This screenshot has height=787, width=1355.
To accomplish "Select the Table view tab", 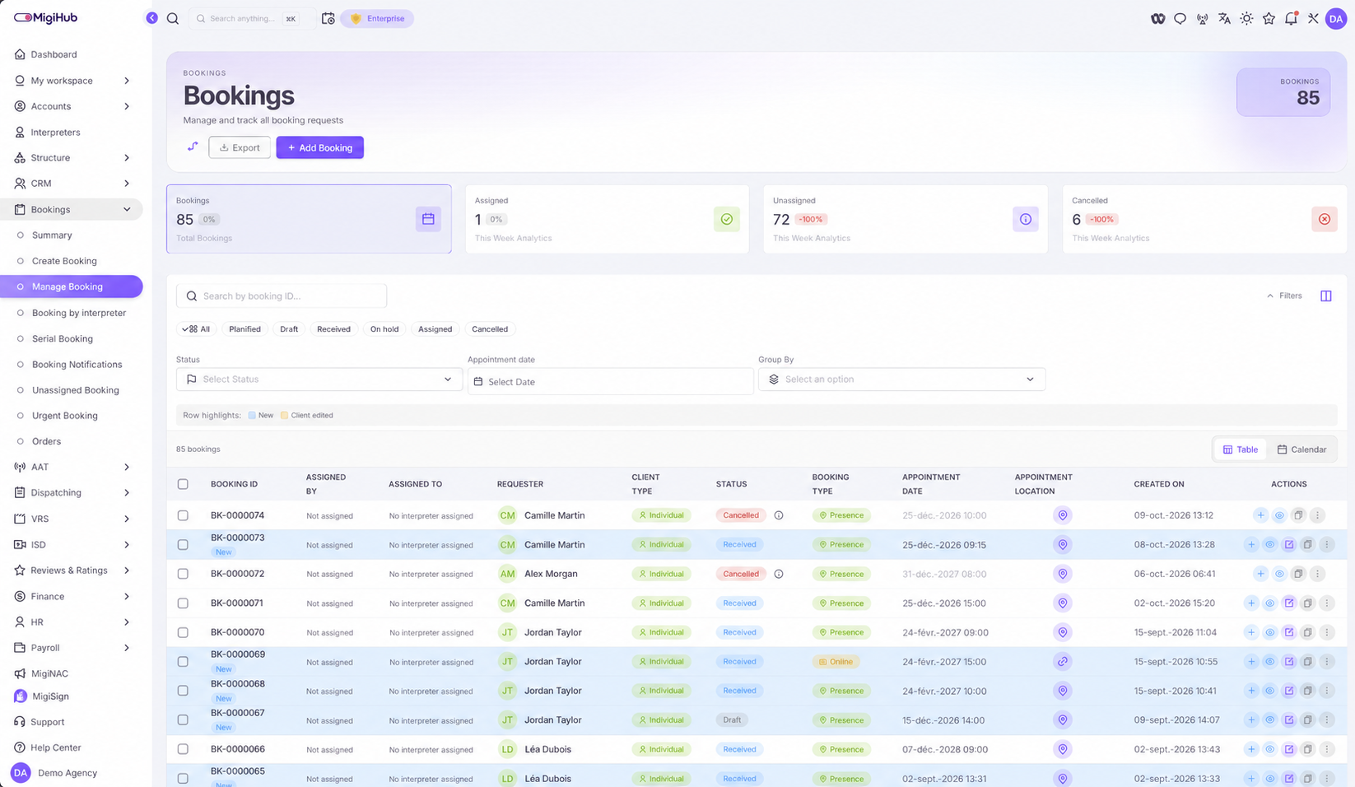I will [x=1241, y=449].
